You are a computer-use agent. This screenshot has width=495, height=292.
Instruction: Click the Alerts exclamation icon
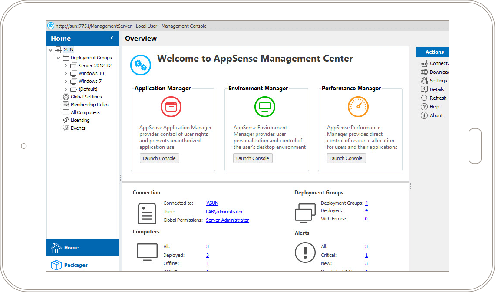pos(305,253)
